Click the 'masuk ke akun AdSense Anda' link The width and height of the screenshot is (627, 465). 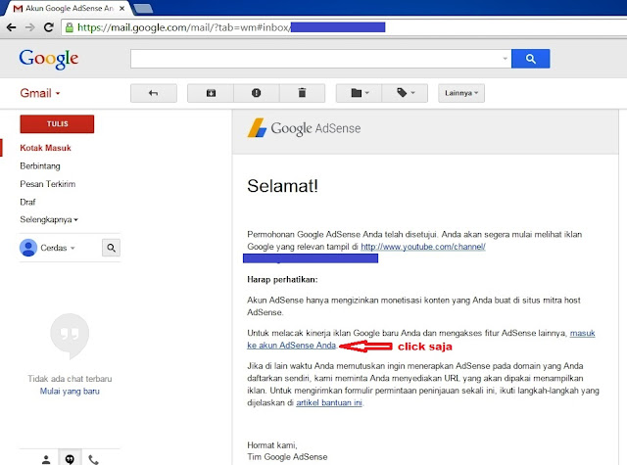292,346
